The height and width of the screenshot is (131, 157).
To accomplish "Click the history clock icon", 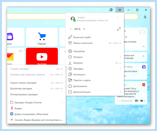I will tap(70, 57).
